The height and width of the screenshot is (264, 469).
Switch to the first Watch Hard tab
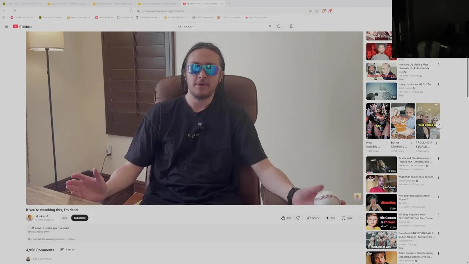point(22,4)
